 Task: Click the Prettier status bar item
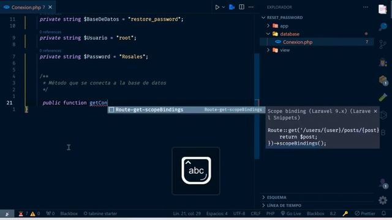[365, 213]
